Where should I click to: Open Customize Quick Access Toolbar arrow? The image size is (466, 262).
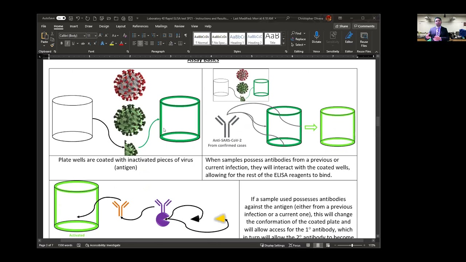point(137,18)
